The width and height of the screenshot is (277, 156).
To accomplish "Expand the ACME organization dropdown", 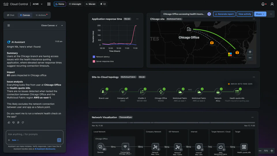I will pos(38,4).
